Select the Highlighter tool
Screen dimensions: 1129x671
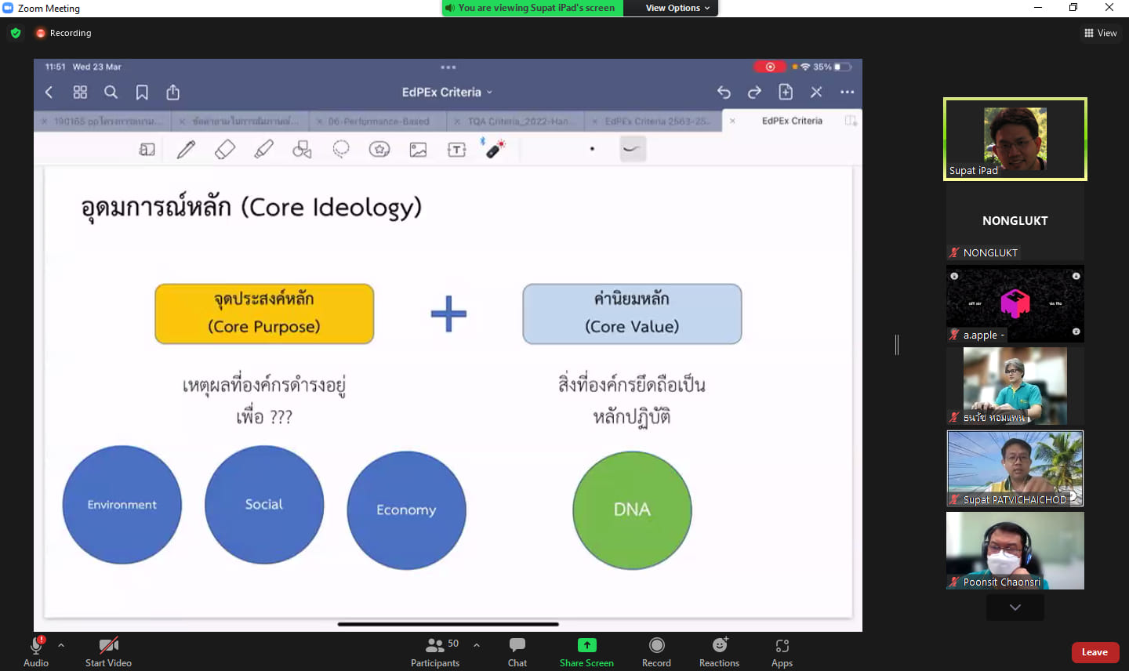(264, 149)
